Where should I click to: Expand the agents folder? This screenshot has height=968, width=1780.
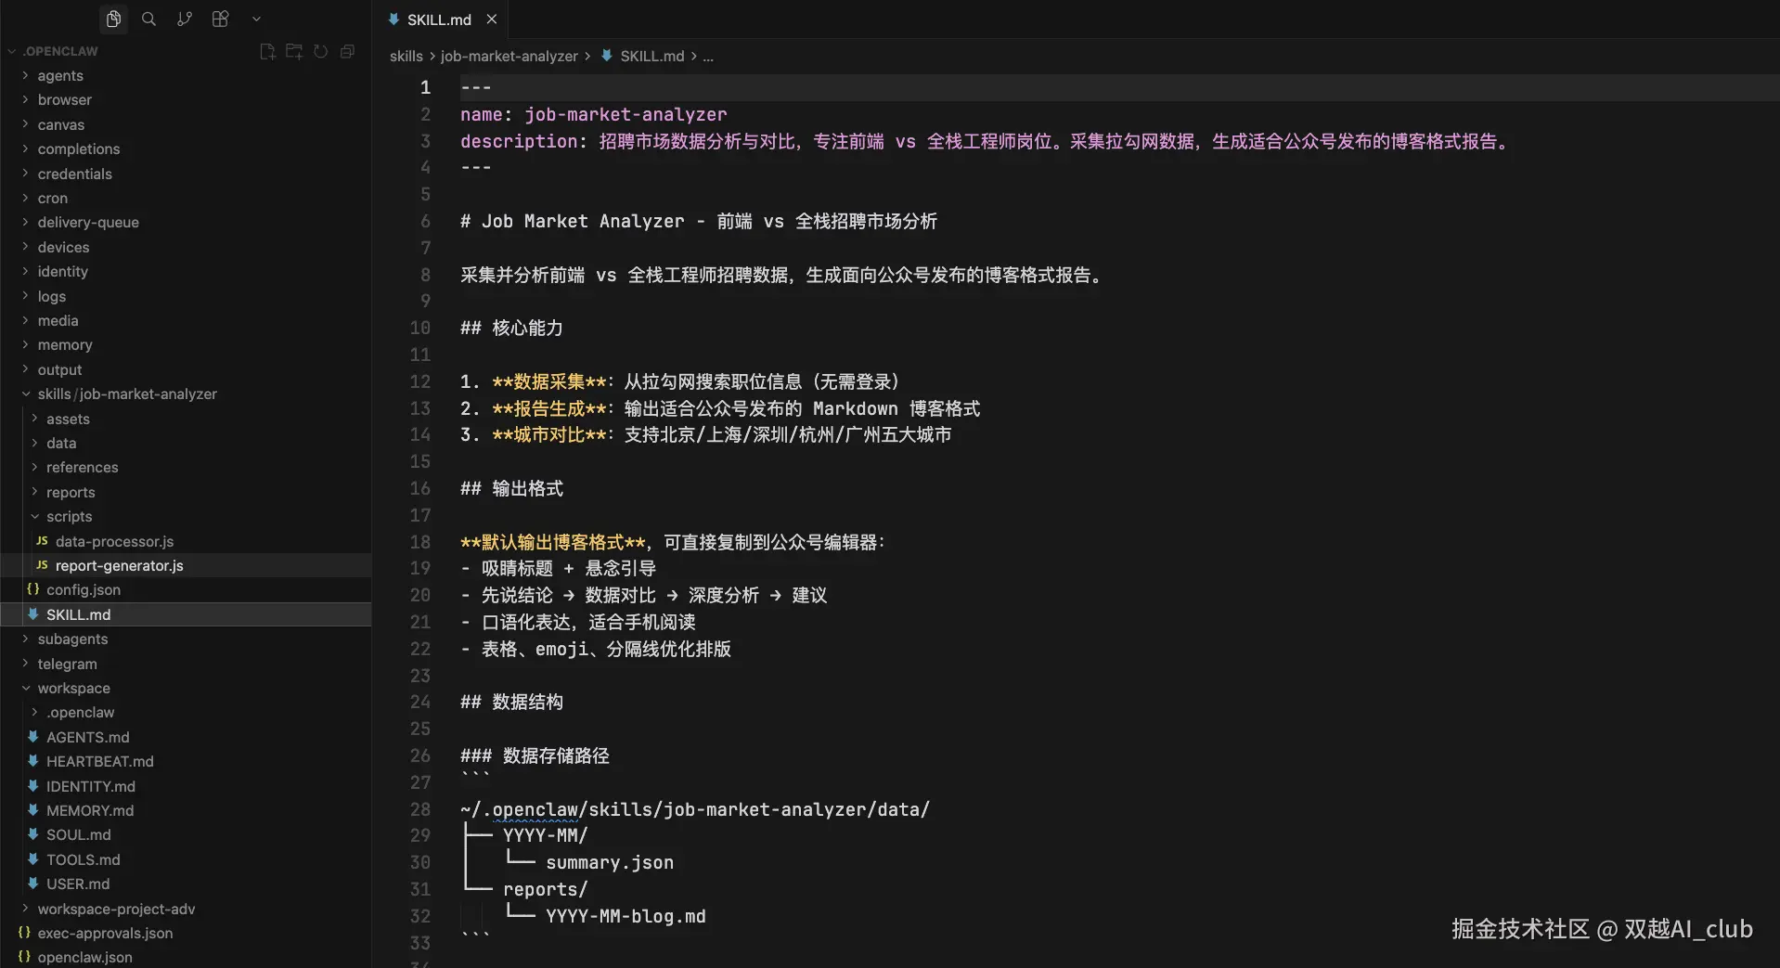(x=60, y=76)
